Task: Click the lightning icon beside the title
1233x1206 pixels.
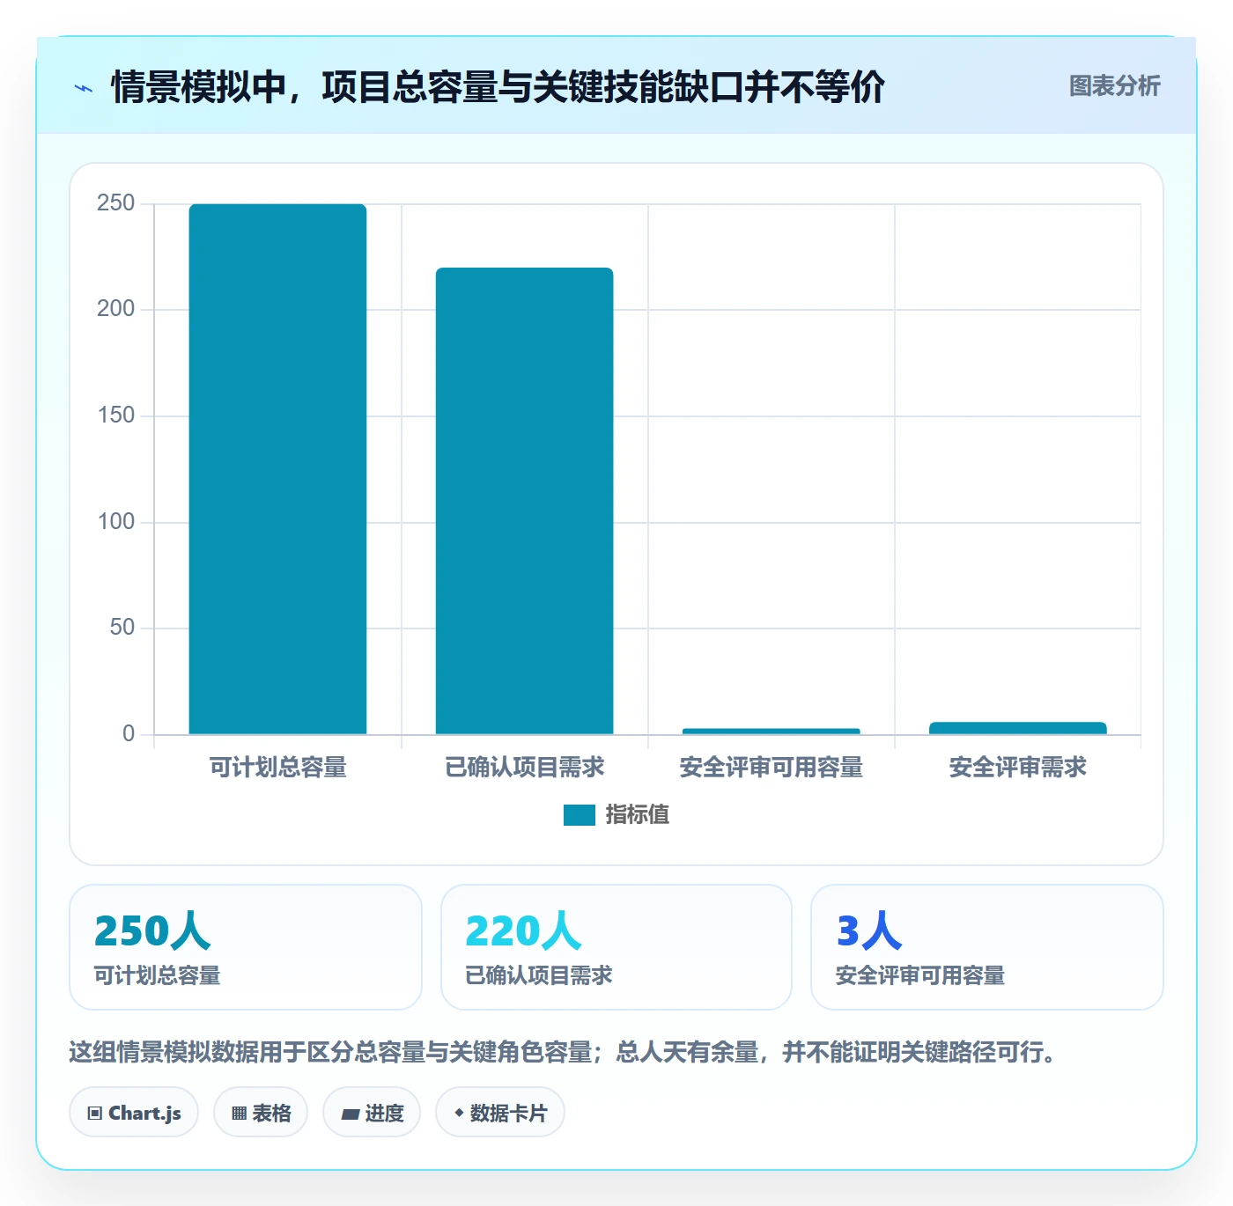Action: pos(84,88)
